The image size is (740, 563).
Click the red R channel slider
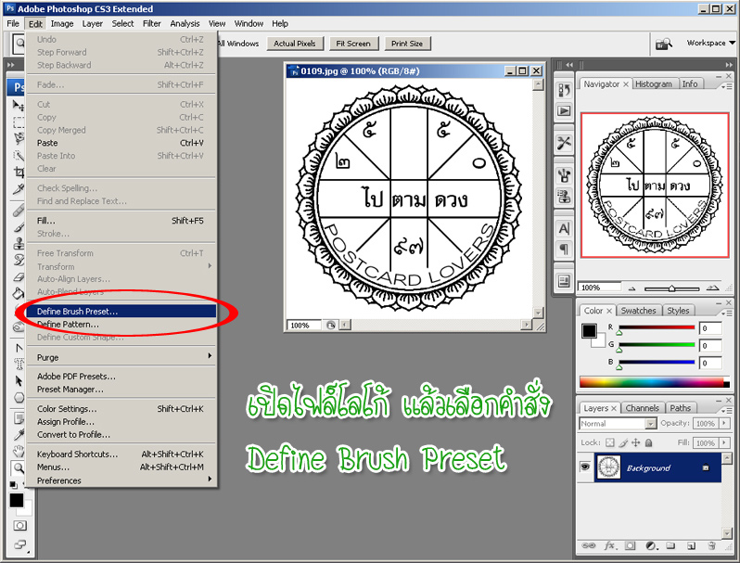(x=657, y=328)
